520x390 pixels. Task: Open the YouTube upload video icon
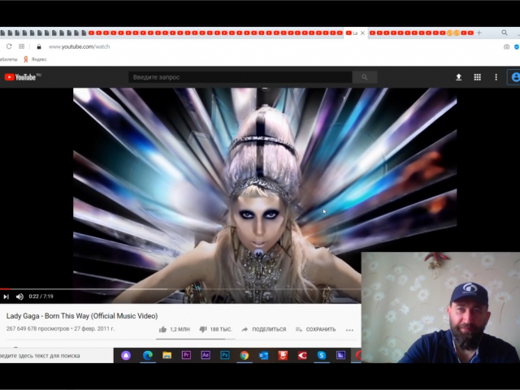point(458,77)
